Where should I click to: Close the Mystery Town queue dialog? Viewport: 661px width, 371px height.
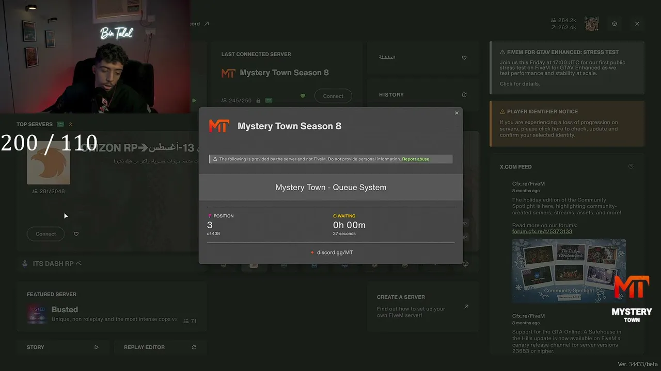point(457,113)
